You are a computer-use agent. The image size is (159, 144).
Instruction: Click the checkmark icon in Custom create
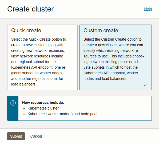pos(145,84)
